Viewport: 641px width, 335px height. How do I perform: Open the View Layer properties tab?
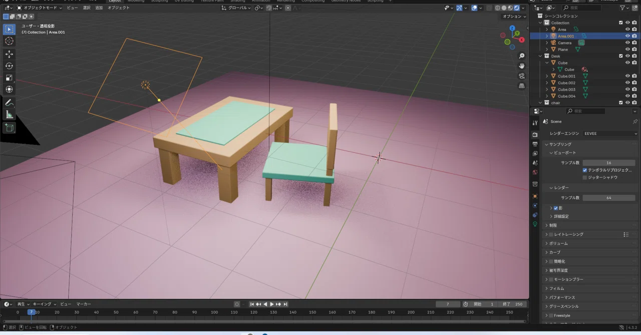tap(535, 153)
